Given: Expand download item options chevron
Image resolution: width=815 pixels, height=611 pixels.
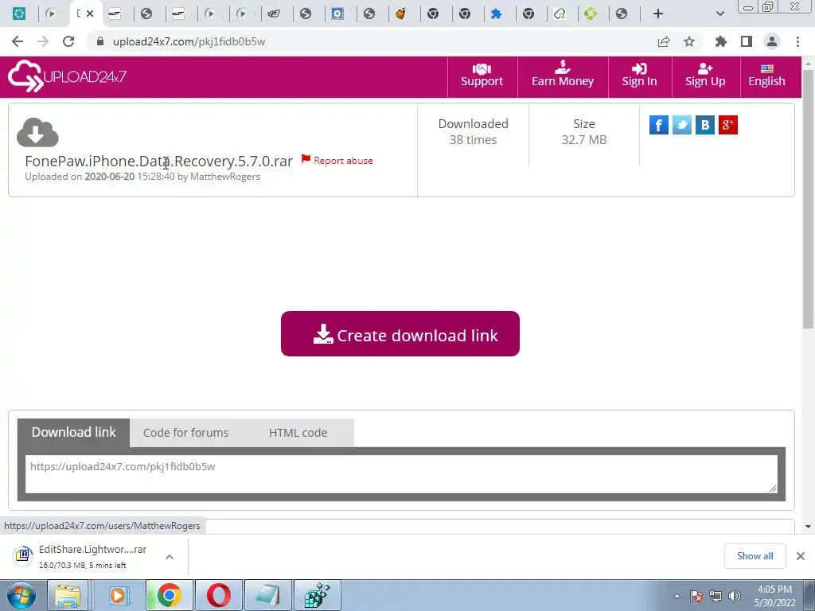Looking at the screenshot, I should (x=170, y=557).
